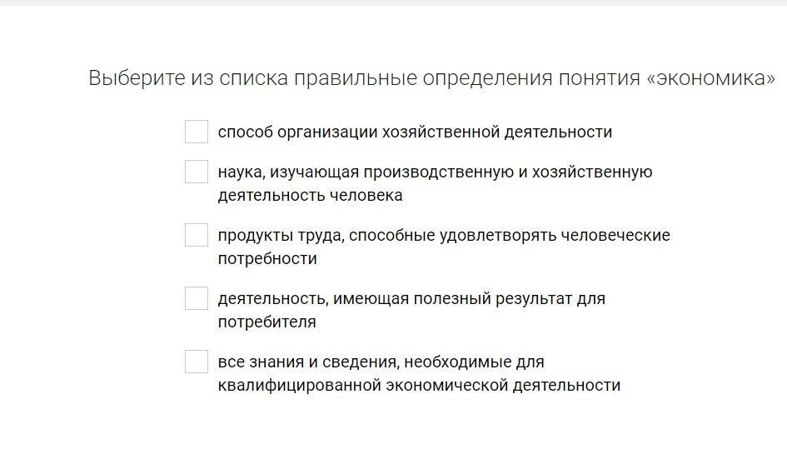Enable the «продукты труда» answer checkbox
Screen dimensions: 787x469
click(197, 235)
